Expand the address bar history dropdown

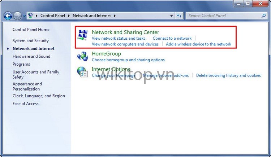pos(172,16)
